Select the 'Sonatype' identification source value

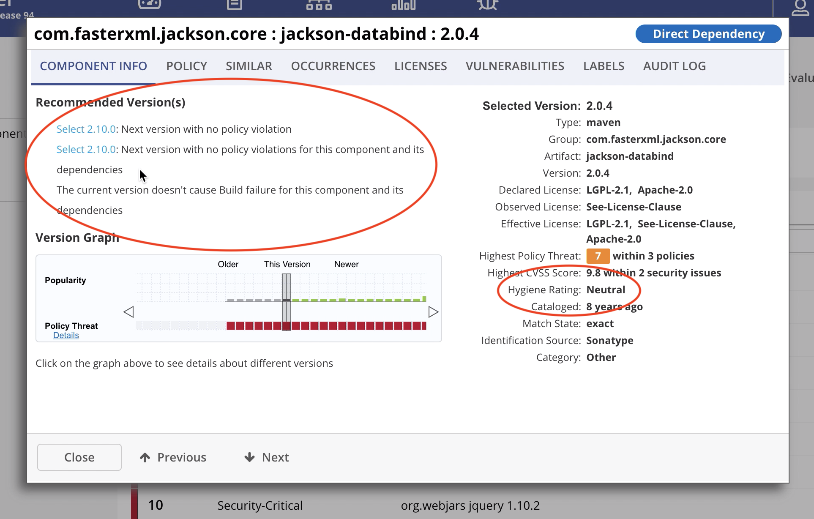(610, 341)
